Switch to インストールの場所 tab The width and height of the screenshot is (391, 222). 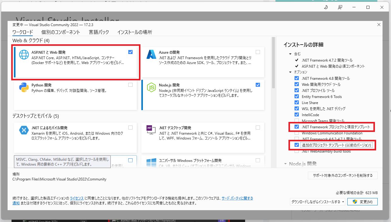135,32
